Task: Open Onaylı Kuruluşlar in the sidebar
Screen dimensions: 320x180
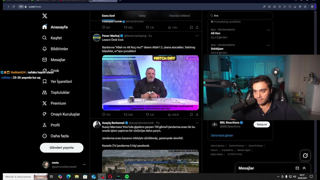Action: [x=61, y=114]
